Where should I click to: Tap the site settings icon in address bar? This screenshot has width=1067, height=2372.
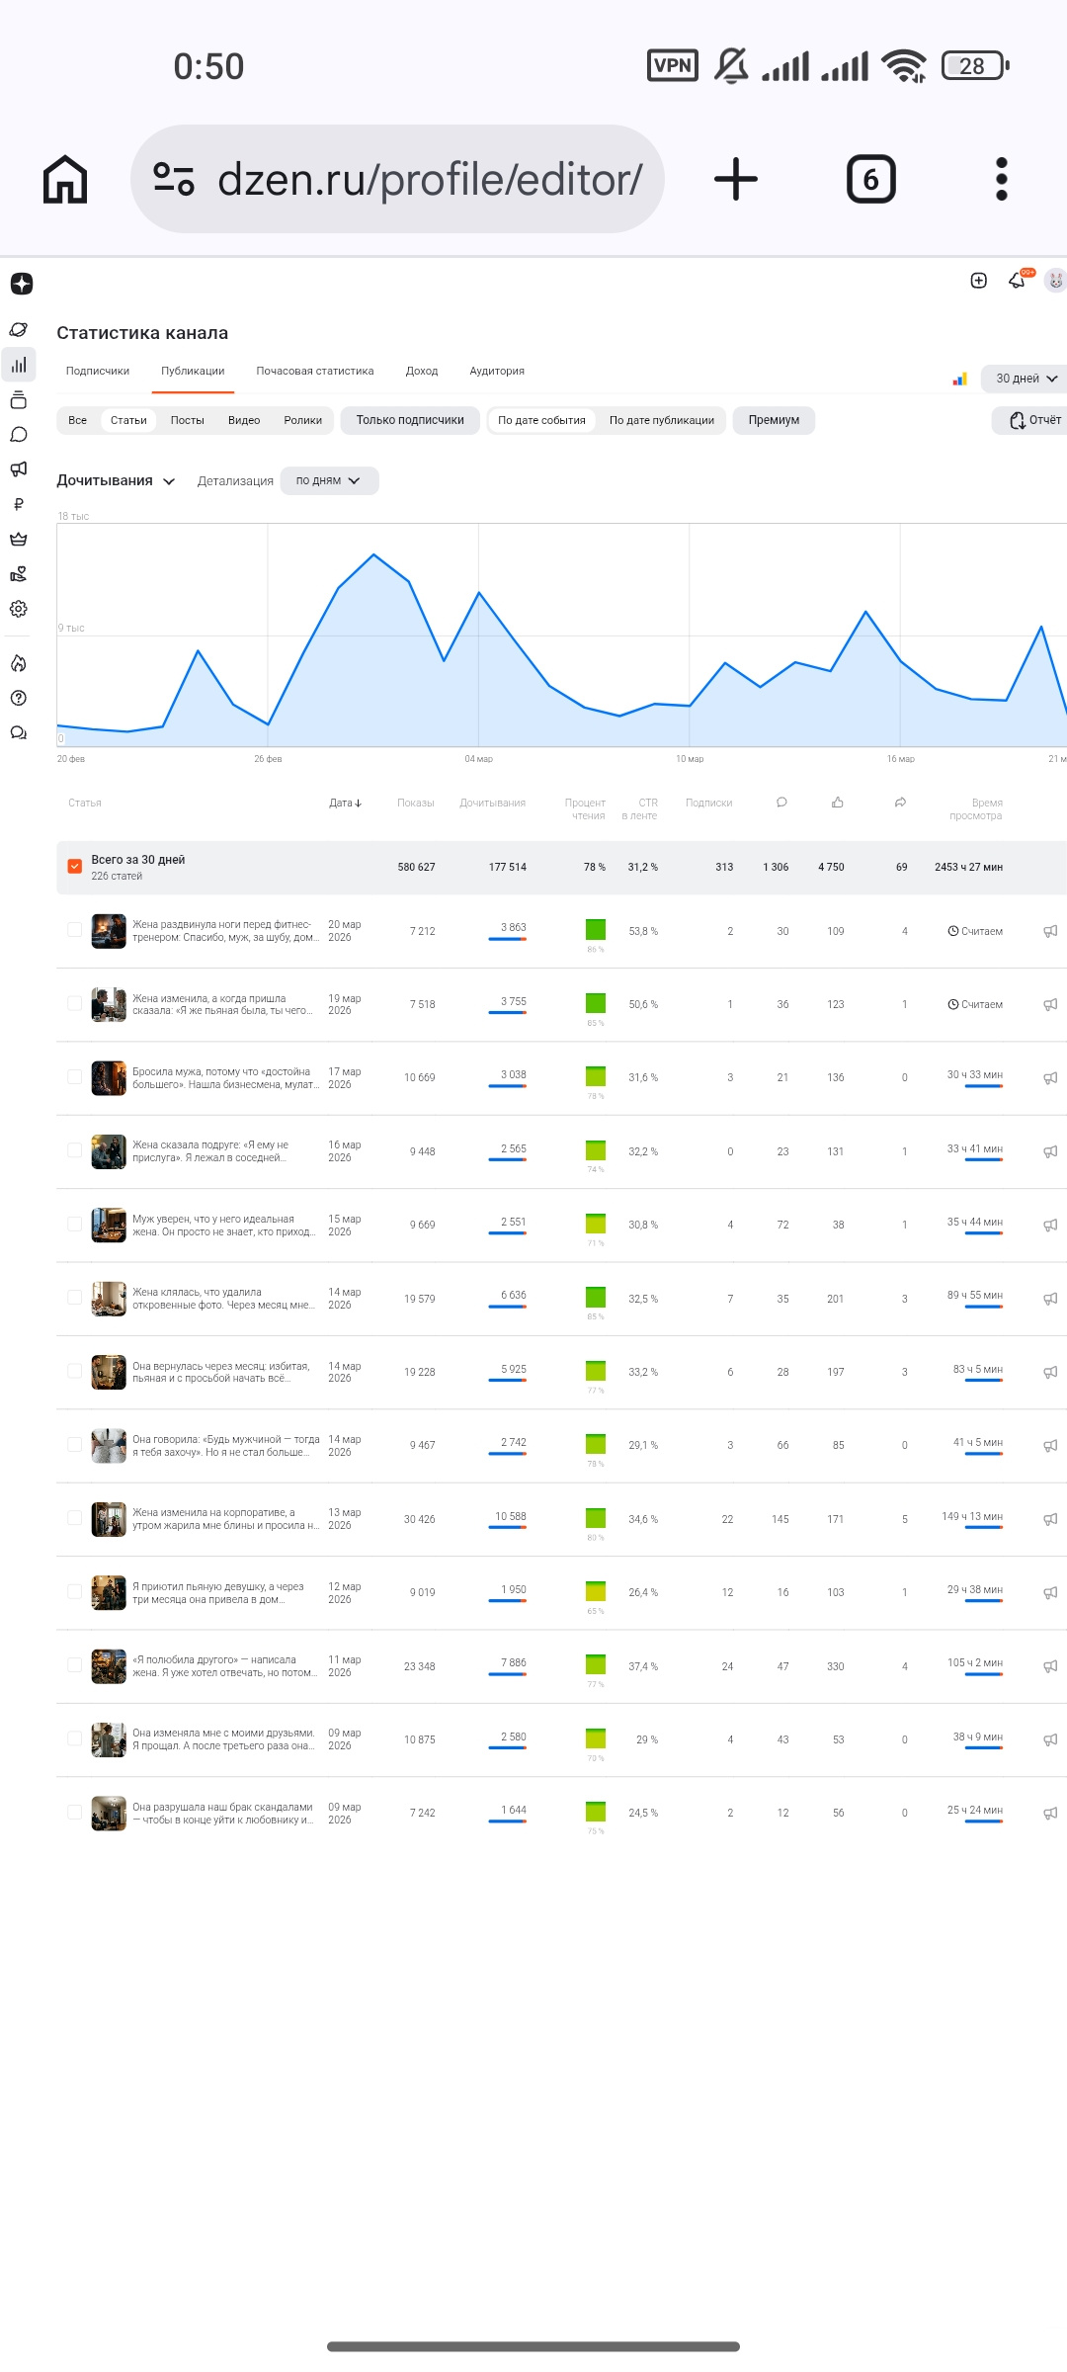pos(173,179)
